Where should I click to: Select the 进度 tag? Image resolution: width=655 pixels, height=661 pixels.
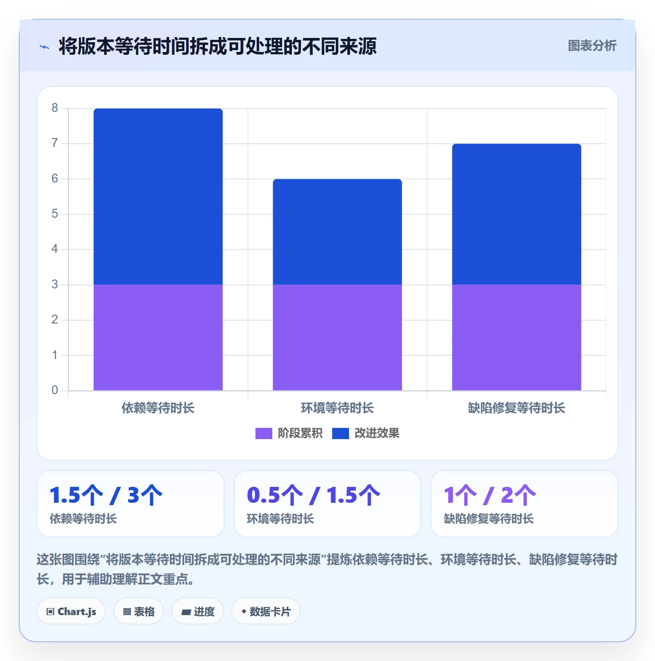(x=197, y=611)
